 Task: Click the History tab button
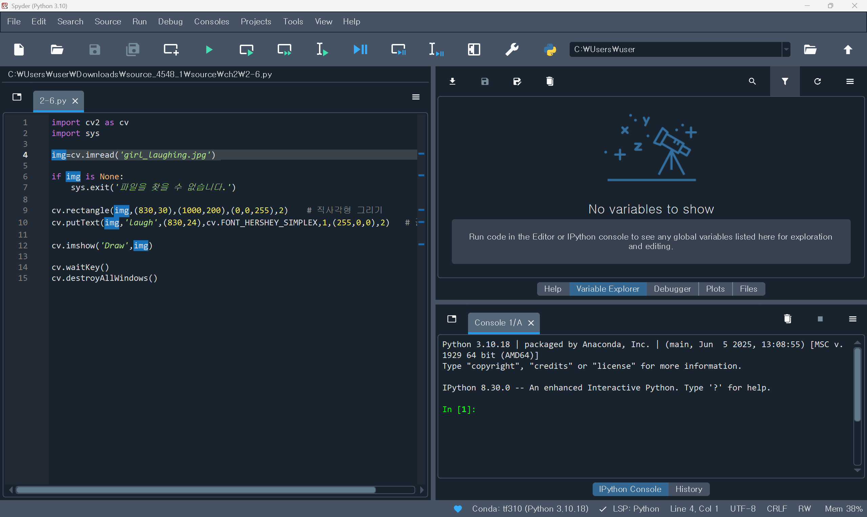point(689,489)
